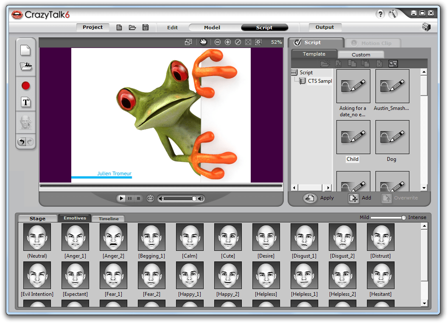Image resolution: width=448 pixels, height=323 pixels.
Task: Click the red Record button
Action: click(26, 86)
